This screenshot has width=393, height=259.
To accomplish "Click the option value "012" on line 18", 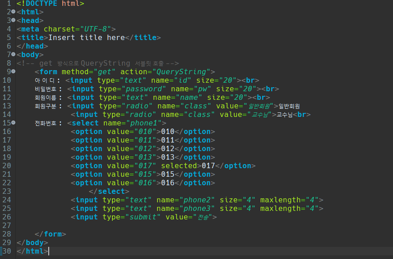I will tap(145, 148).
